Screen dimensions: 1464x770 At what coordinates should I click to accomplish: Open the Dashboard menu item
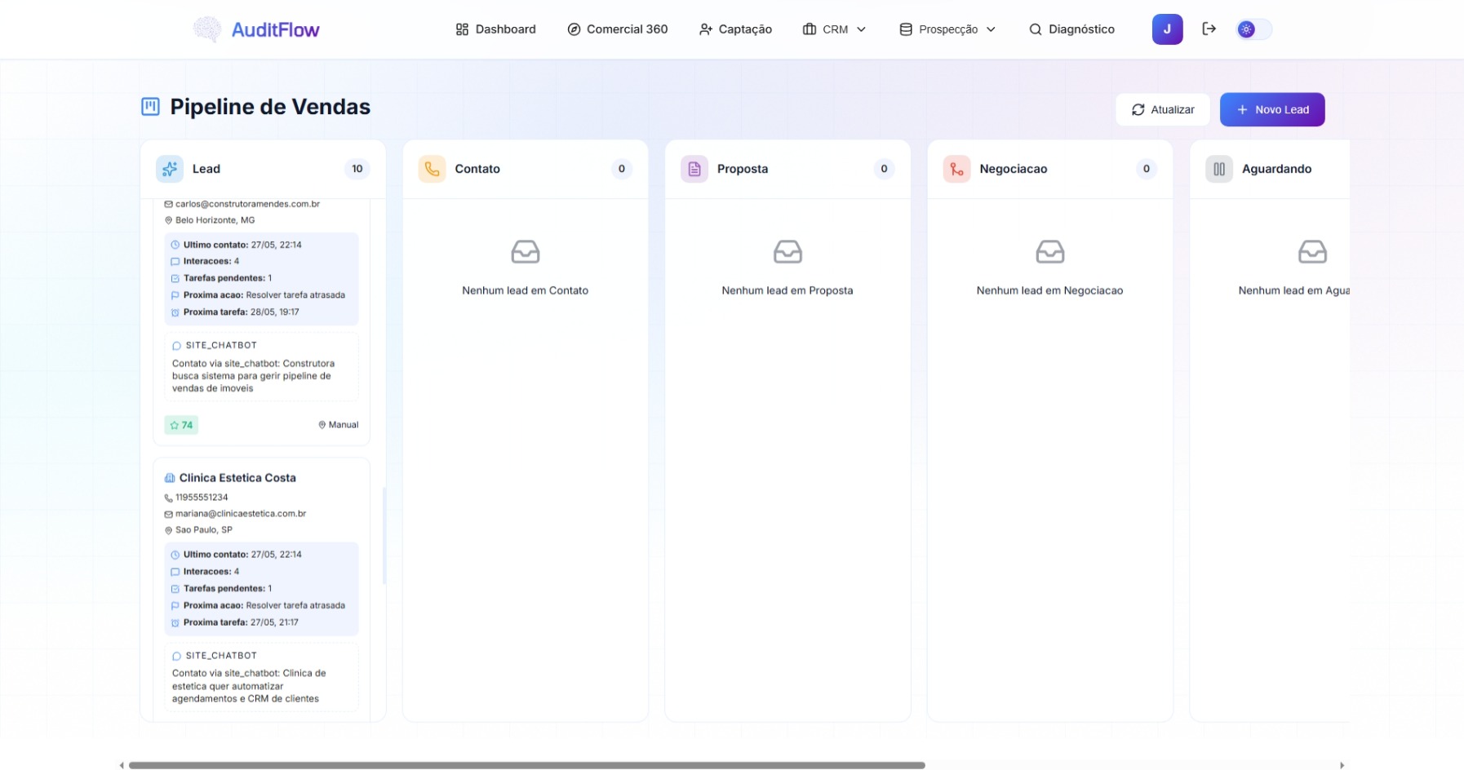point(495,29)
